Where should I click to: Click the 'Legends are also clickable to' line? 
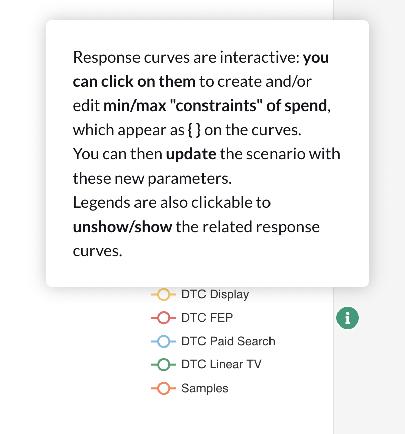[172, 202]
